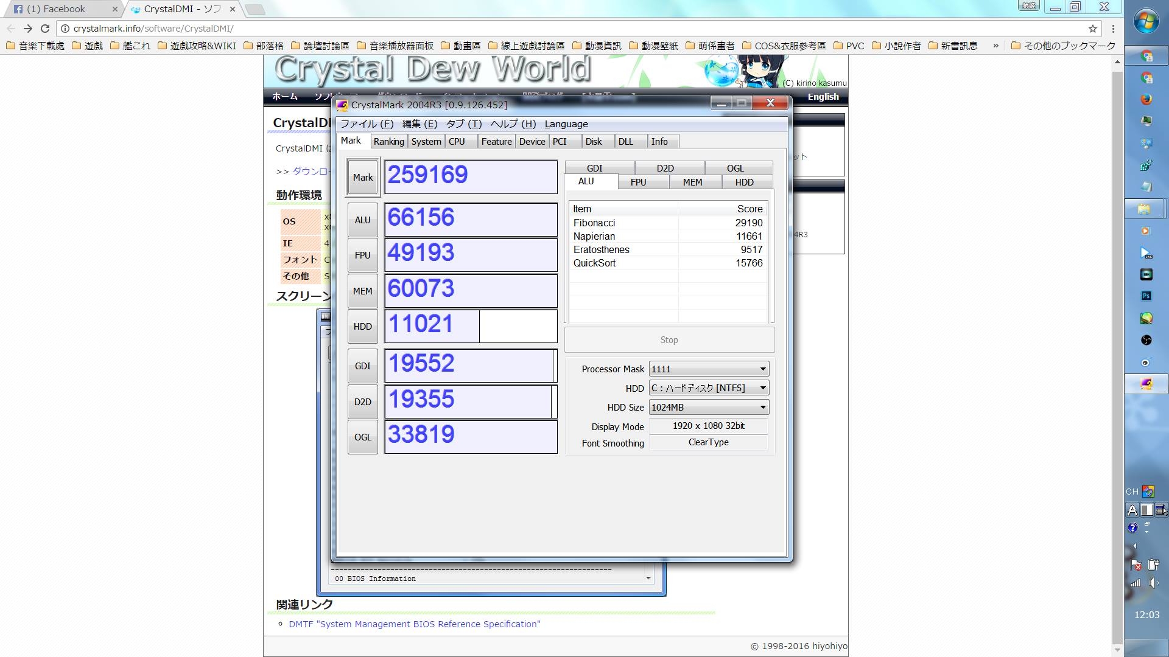This screenshot has height=657, width=1169.
Task: Click the battery power tray icon
Action: click(1154, 565)
